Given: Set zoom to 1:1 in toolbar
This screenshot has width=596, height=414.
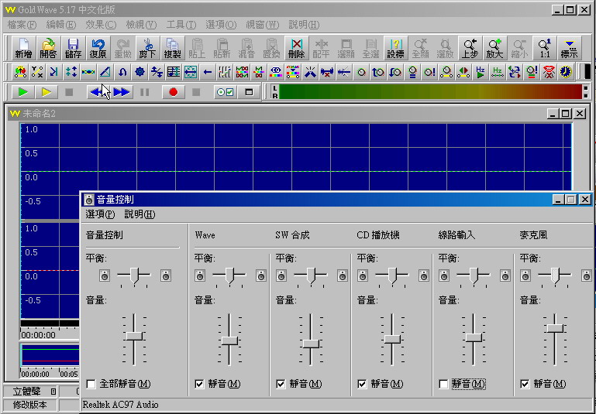Looking at the screenshot, I should 544,49.
